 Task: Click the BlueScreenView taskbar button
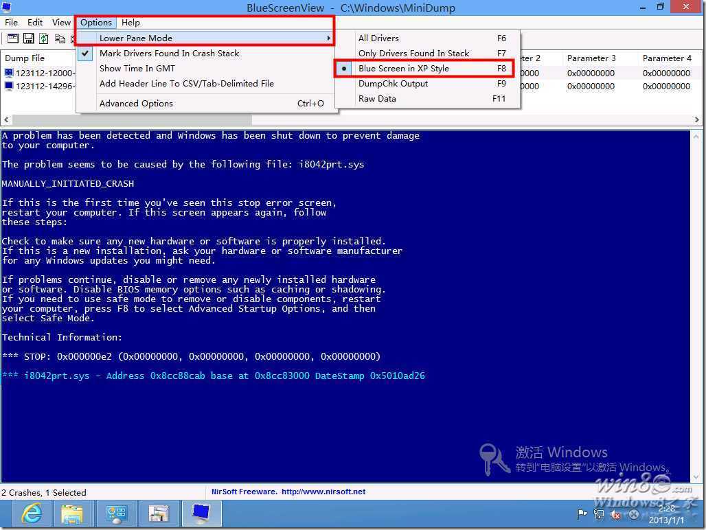click(201, 514)
